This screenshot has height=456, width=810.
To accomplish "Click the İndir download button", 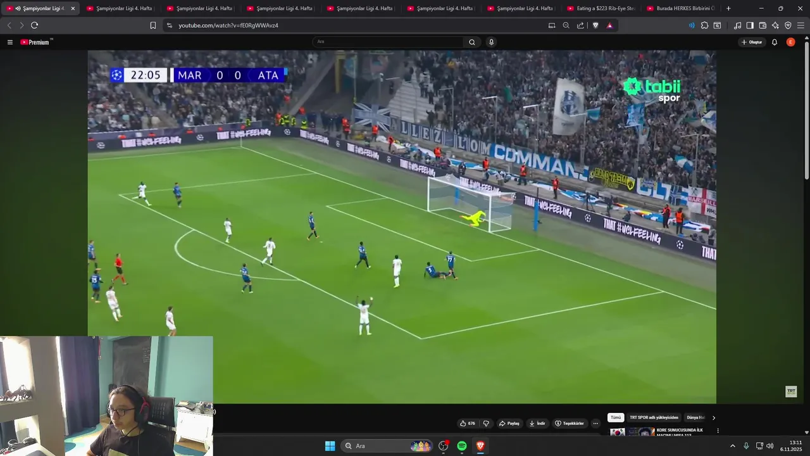I will point(537,423).
